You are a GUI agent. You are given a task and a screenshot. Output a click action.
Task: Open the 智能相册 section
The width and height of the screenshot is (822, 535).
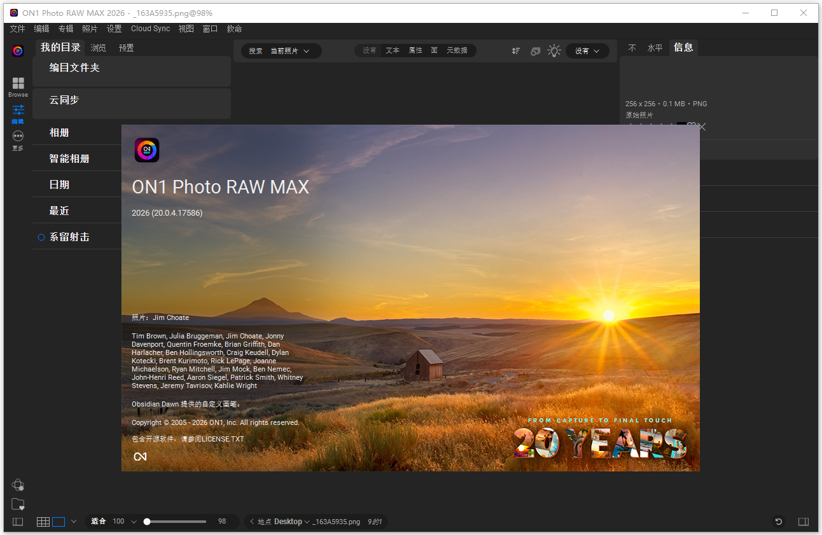click(71, 158)
